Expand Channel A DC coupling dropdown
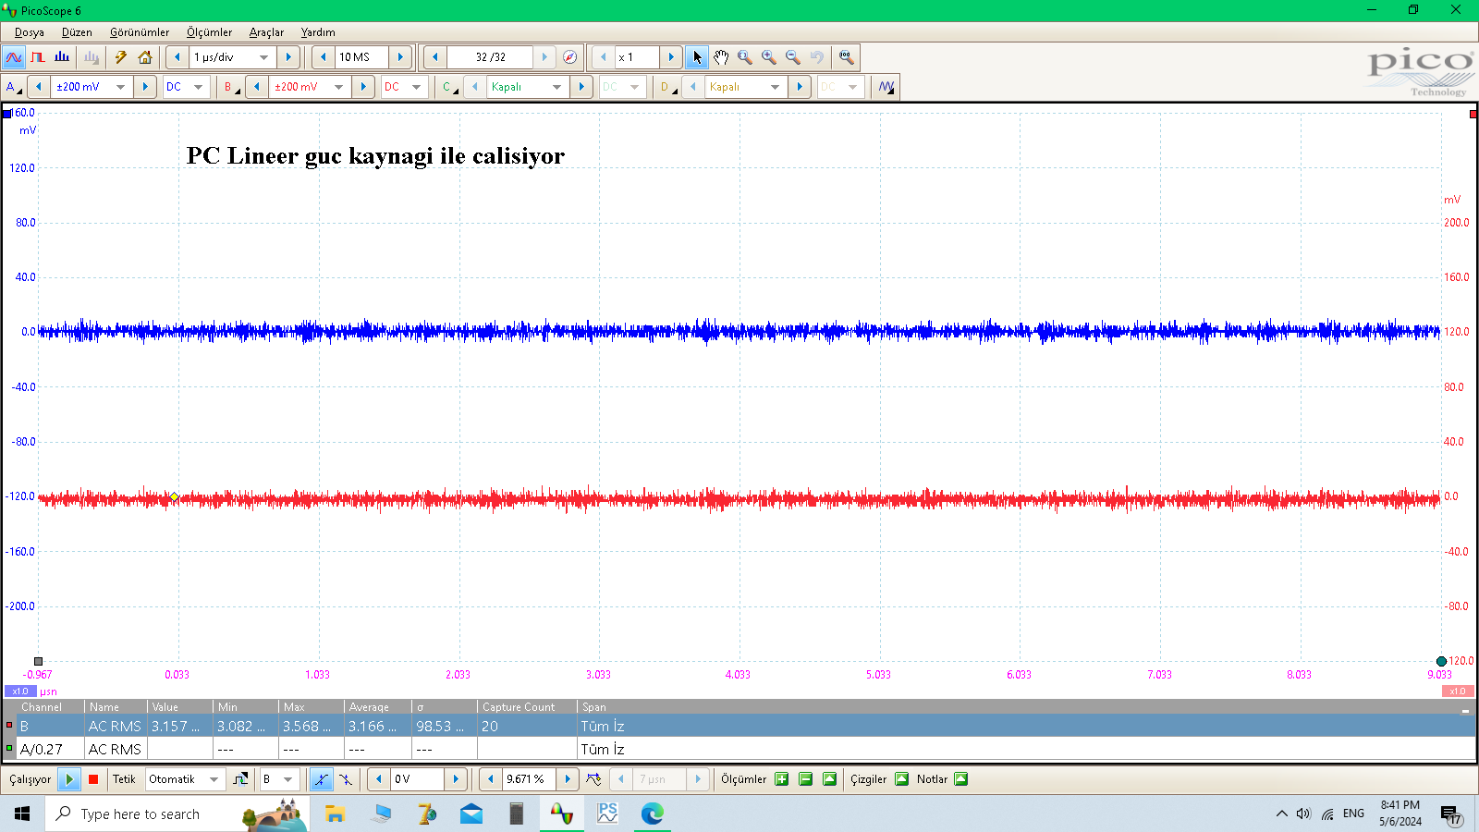The image size is (1479, 832). [198, 87]
